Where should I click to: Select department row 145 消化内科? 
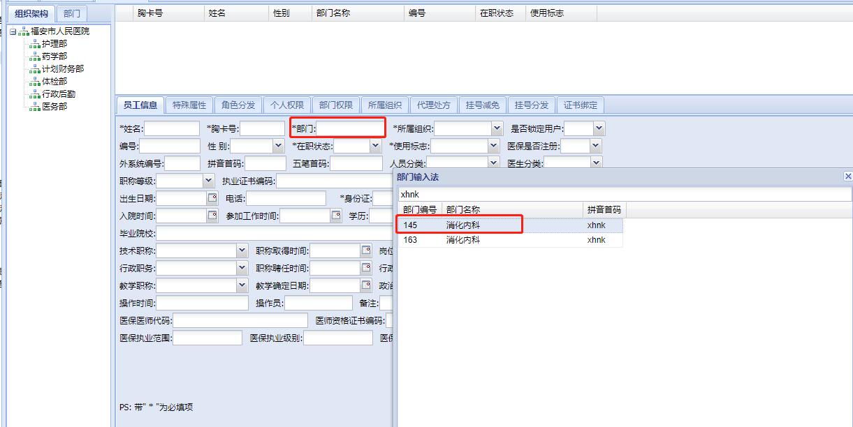[510, 225]
